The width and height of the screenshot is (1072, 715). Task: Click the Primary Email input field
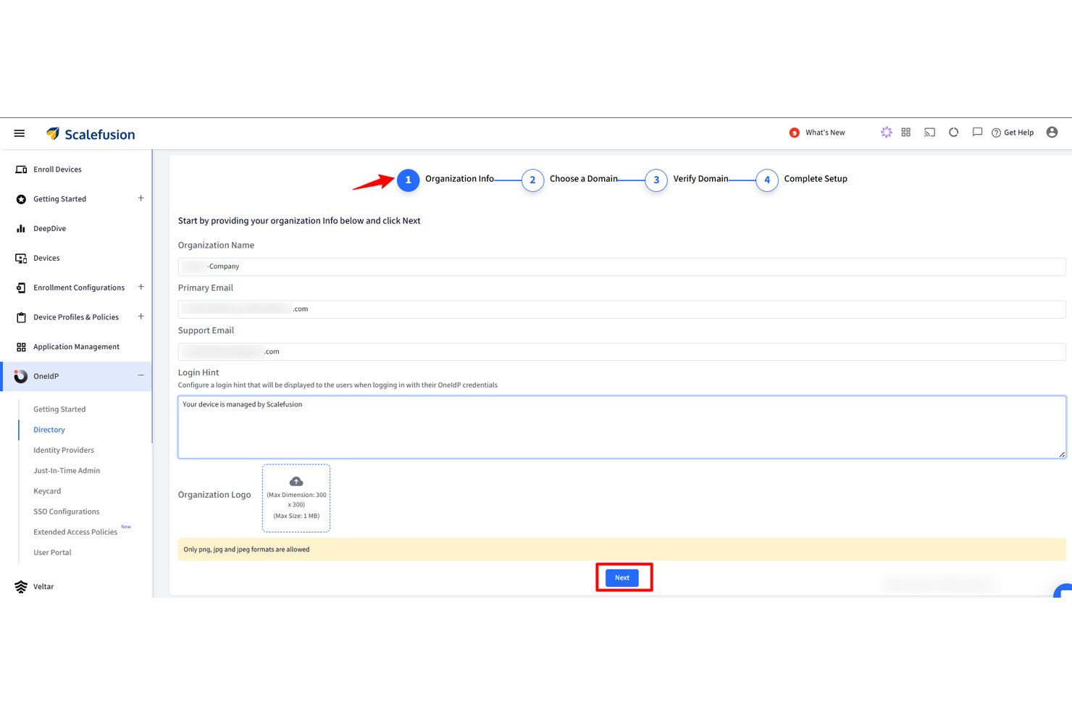[x=621, y=309]
